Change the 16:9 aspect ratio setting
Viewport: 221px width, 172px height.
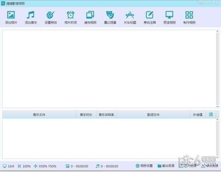8,166
